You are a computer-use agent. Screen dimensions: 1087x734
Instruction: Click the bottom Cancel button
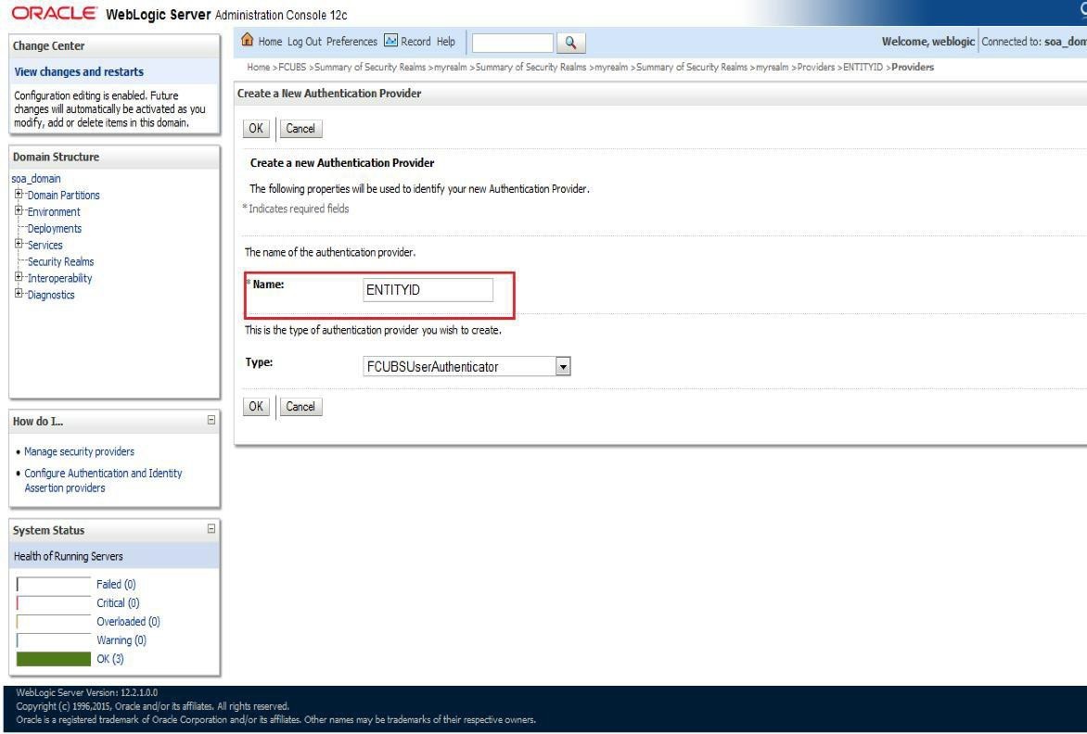(301, 407)
